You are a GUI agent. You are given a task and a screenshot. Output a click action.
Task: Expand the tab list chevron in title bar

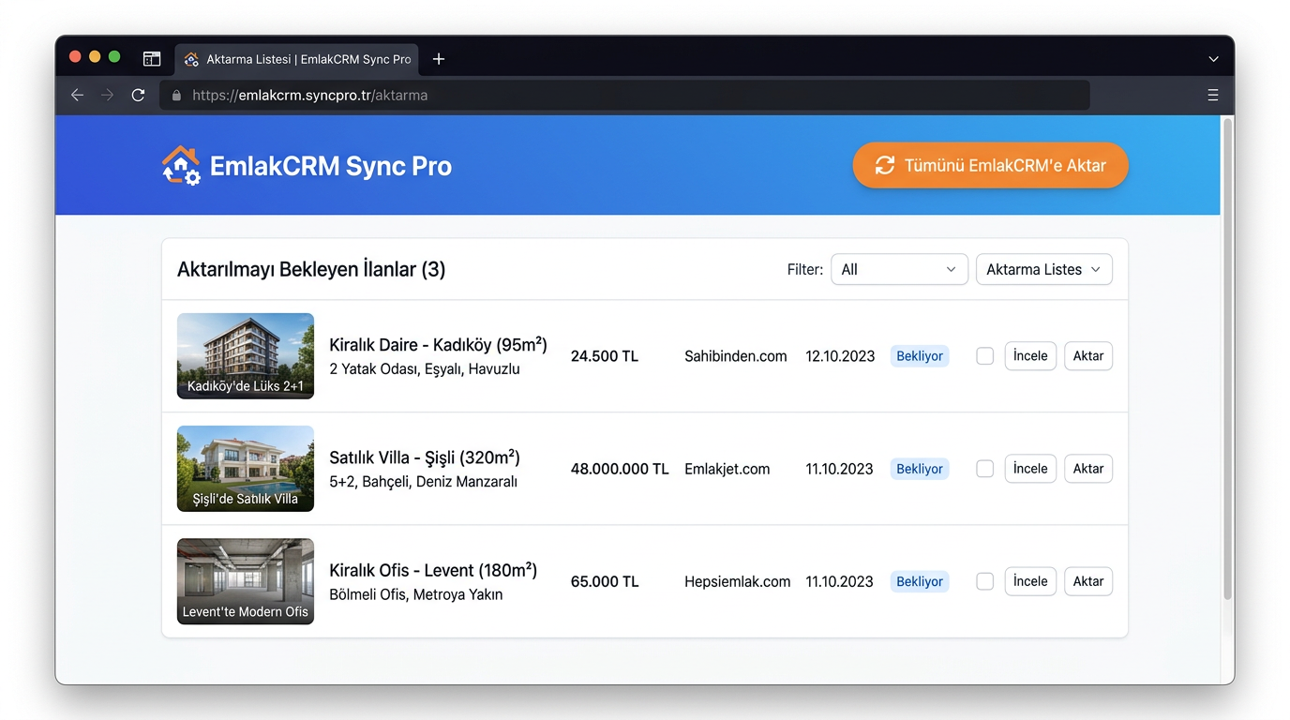1213,59
